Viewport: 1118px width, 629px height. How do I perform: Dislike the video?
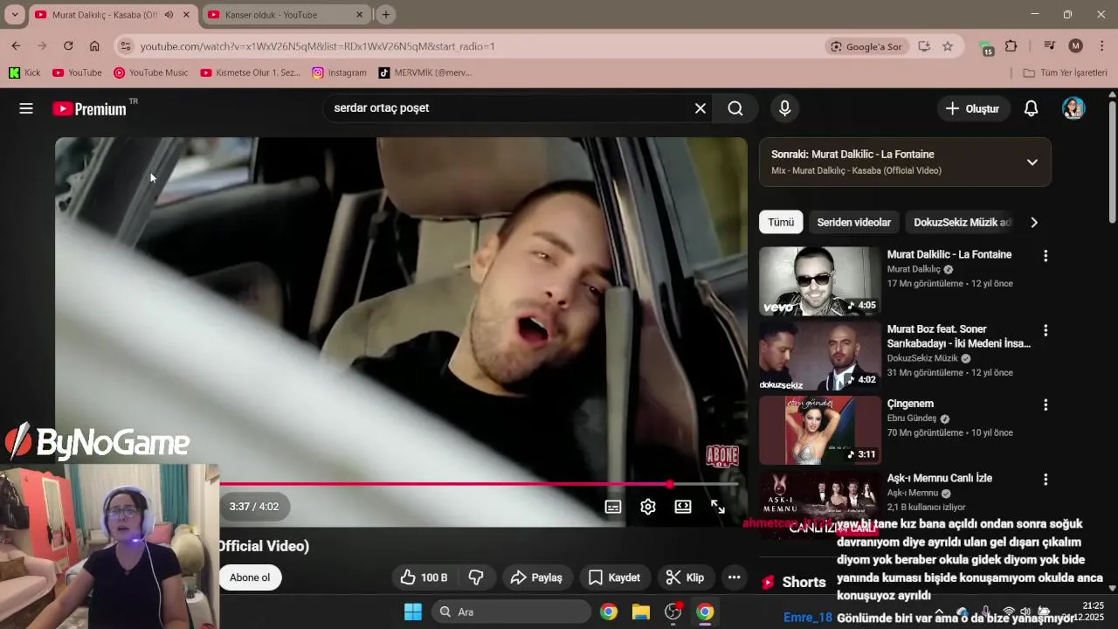pos(476,577)
